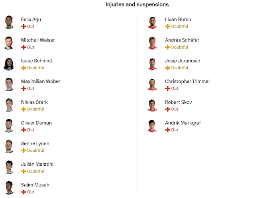Image resolution: width=275 pixels, height=198 pixels.
Task: Open Christopher Trimmel's profile link
Action: pyautogui.click(x=187, y=81)
